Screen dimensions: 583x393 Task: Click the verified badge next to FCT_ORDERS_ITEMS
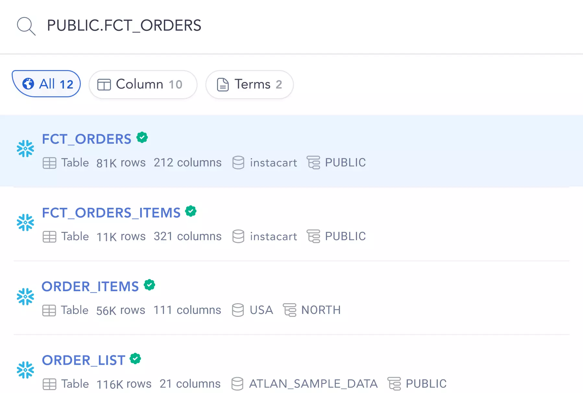point(191,211)
